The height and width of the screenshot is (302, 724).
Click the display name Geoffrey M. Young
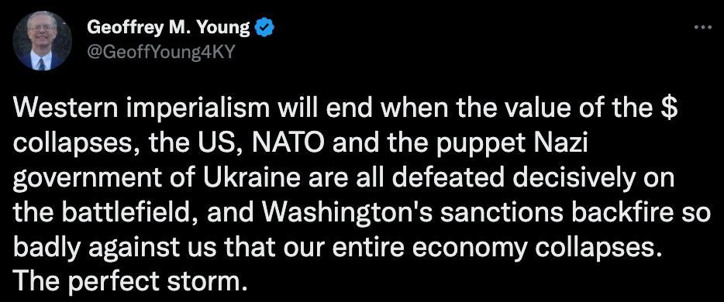(x=168, y=28)
